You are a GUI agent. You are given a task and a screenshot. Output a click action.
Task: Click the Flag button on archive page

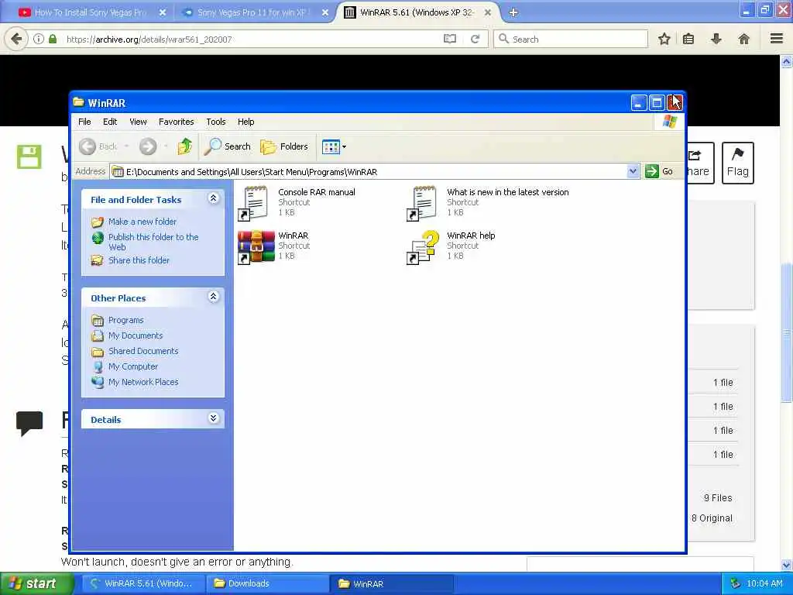coord(737,163)
